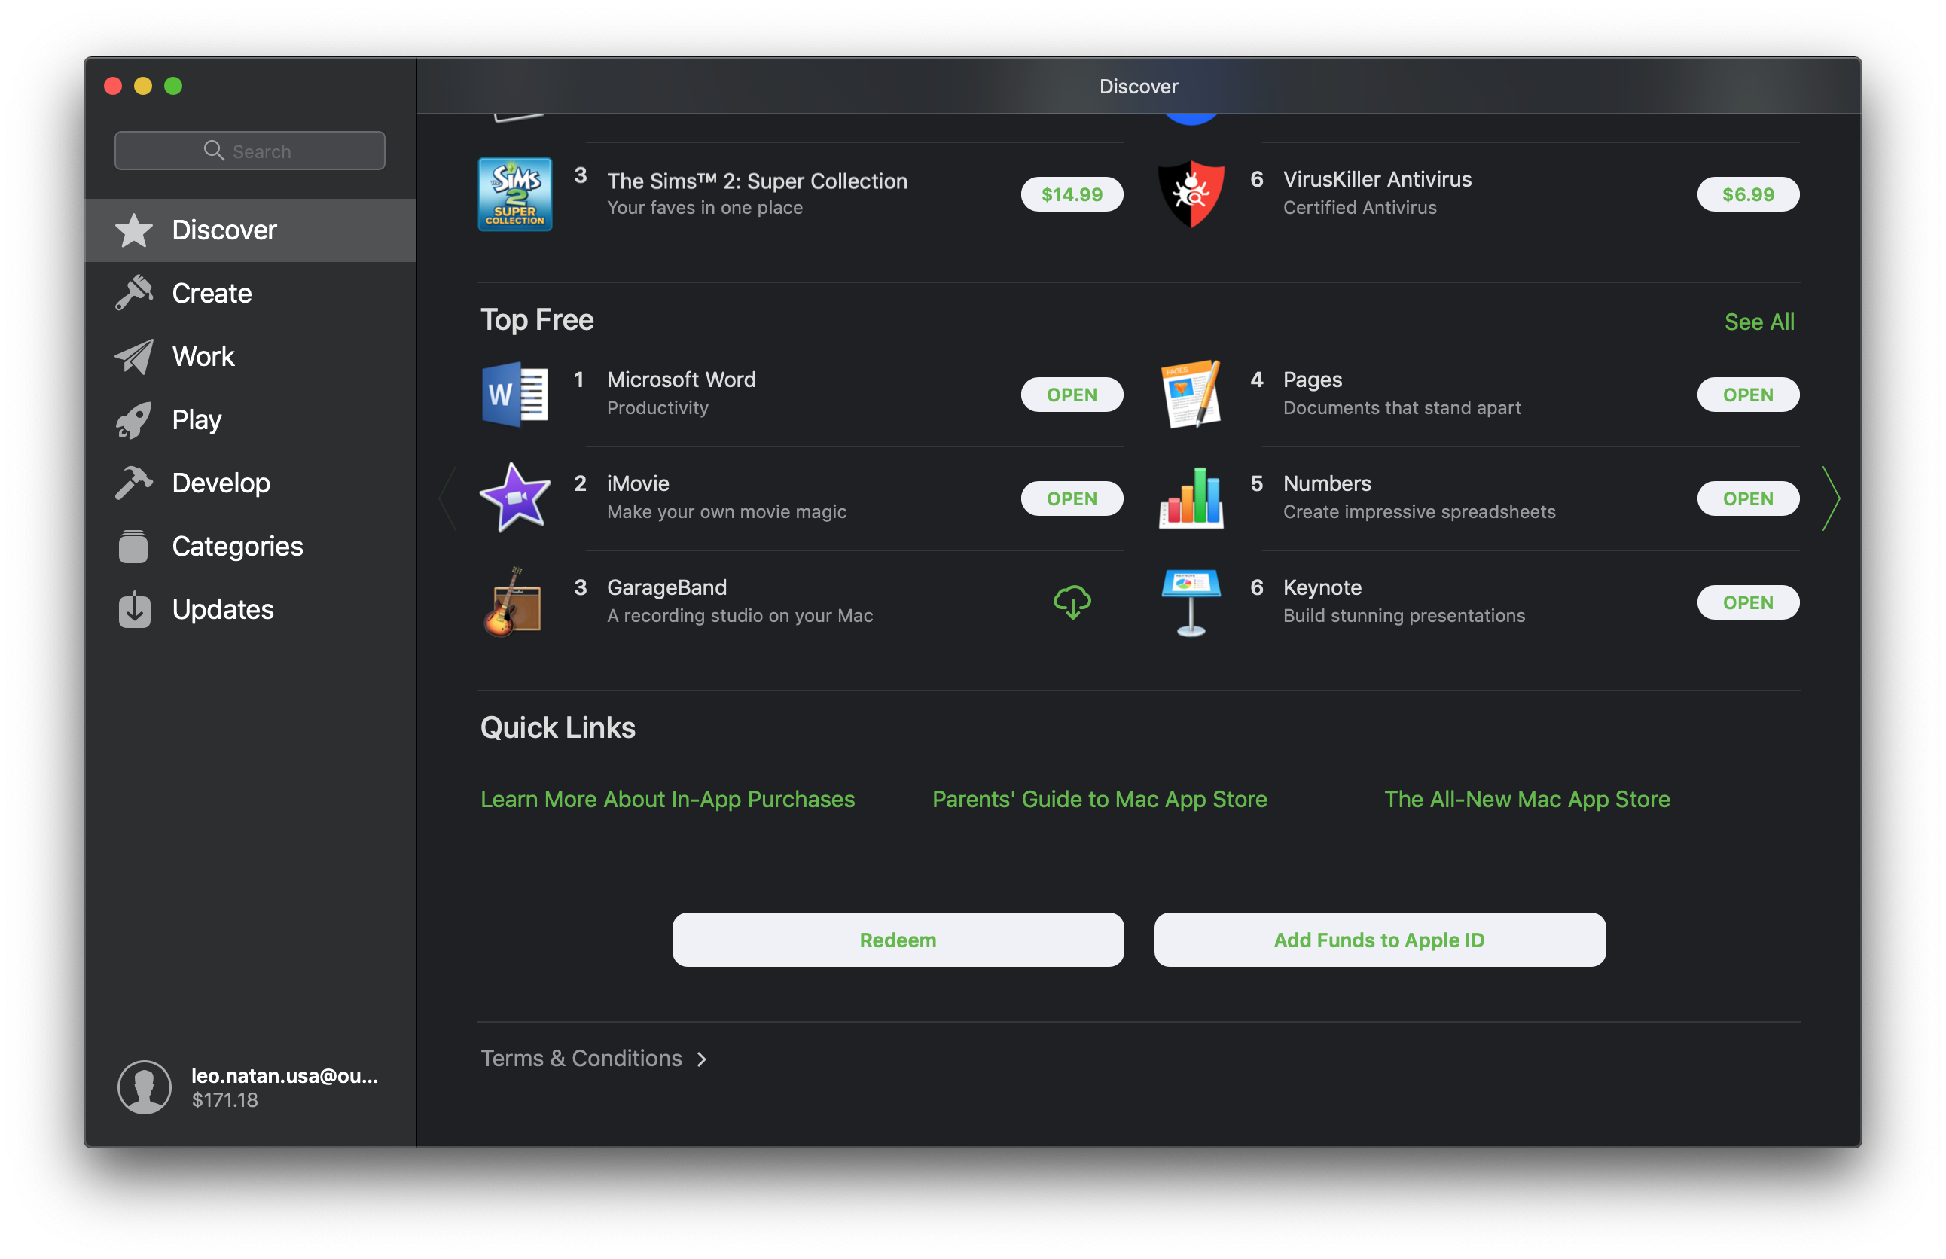The height and width of the screenshot is (1259, 1946).
Task: Show the next page of Top Free apps
Action: tap(1831, 498)
